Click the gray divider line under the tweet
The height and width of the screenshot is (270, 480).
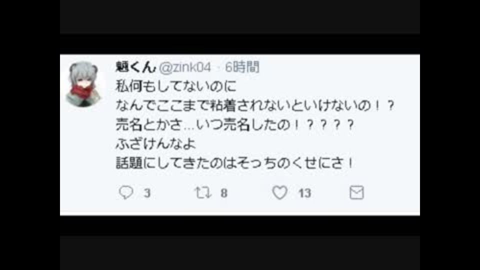click(239, 211)
